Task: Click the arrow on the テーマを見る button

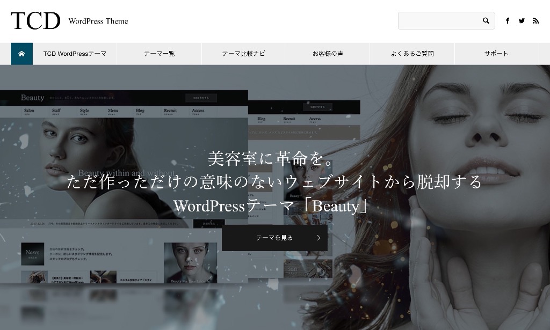Action: [319, 238]
